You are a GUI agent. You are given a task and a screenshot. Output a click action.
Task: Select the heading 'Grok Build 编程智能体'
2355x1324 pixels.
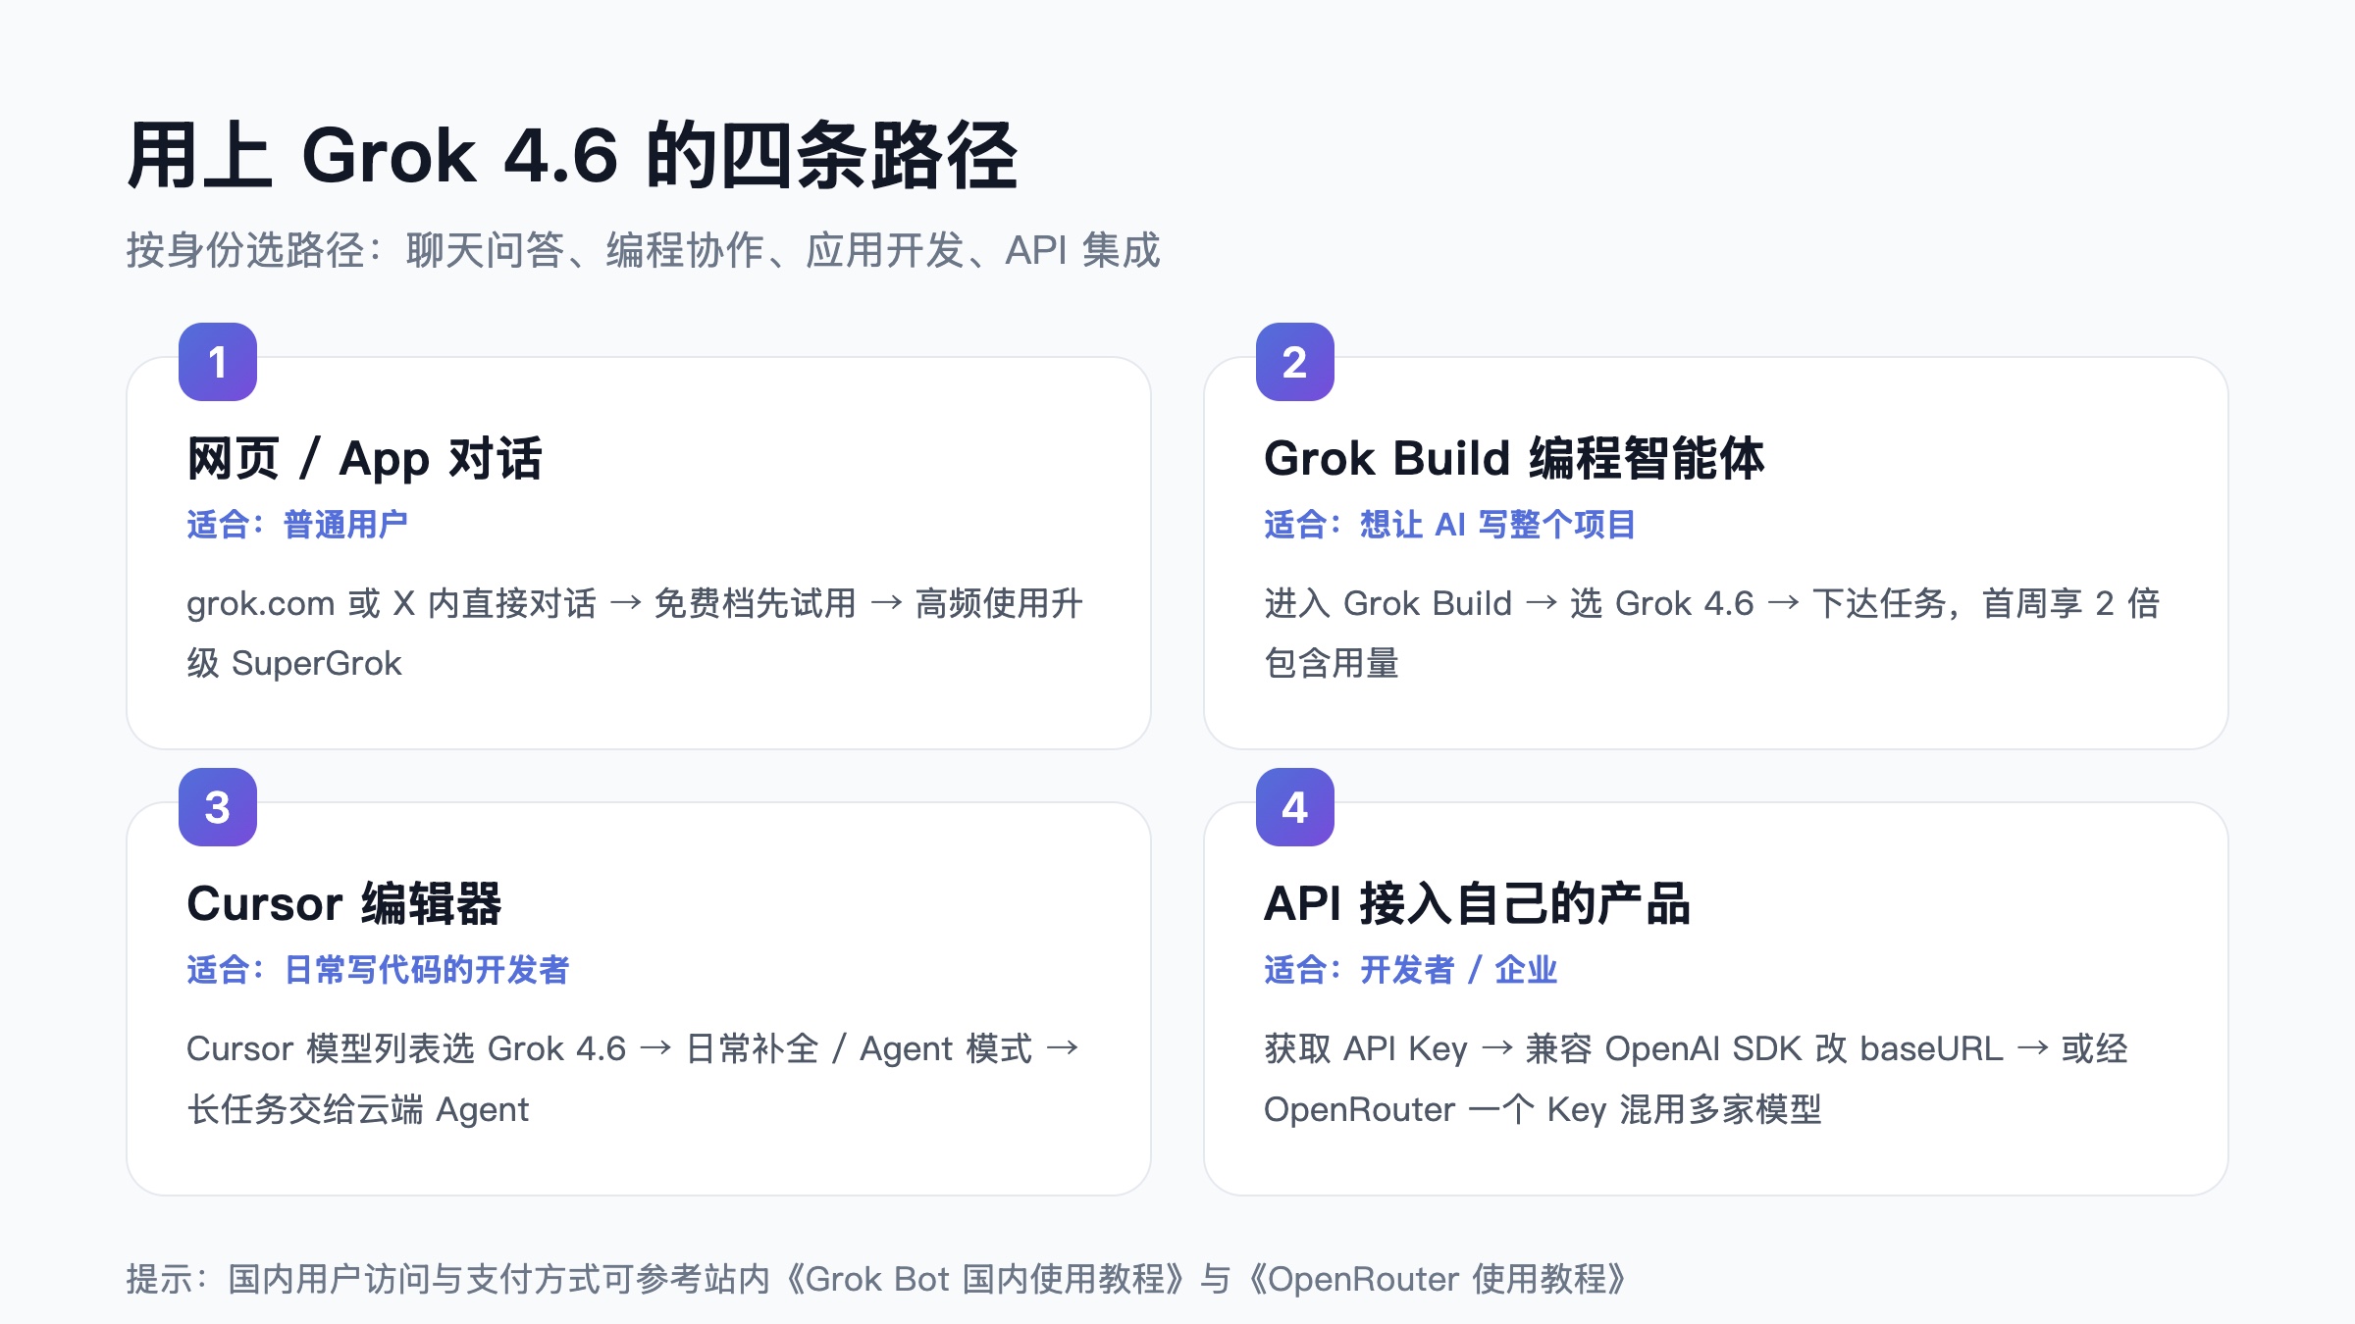click(1514, 459)
